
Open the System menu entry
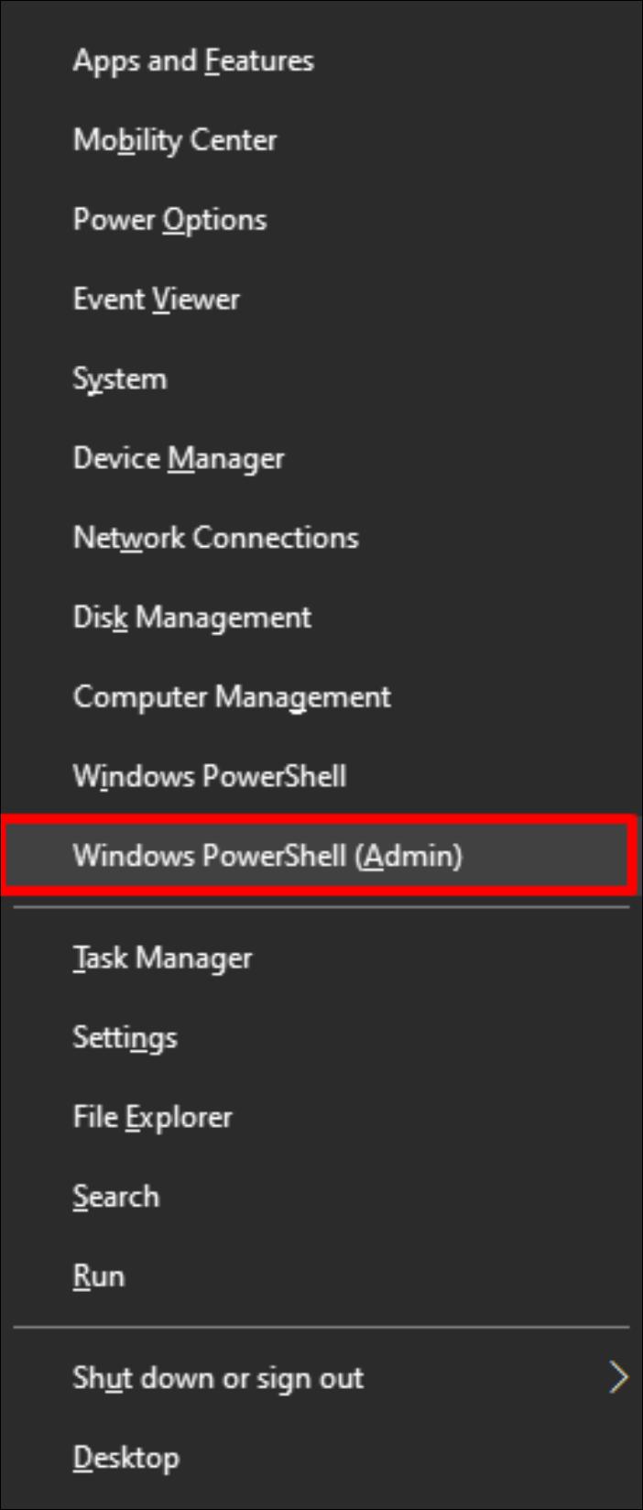pyautogui.click(x=120, y=378)
